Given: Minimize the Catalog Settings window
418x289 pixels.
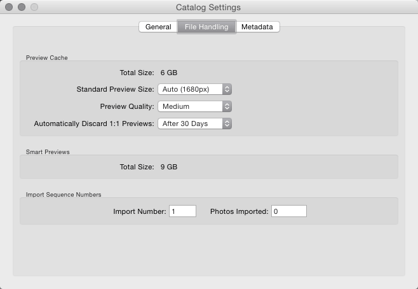Looking at the screenshot, I should (22, 7).
